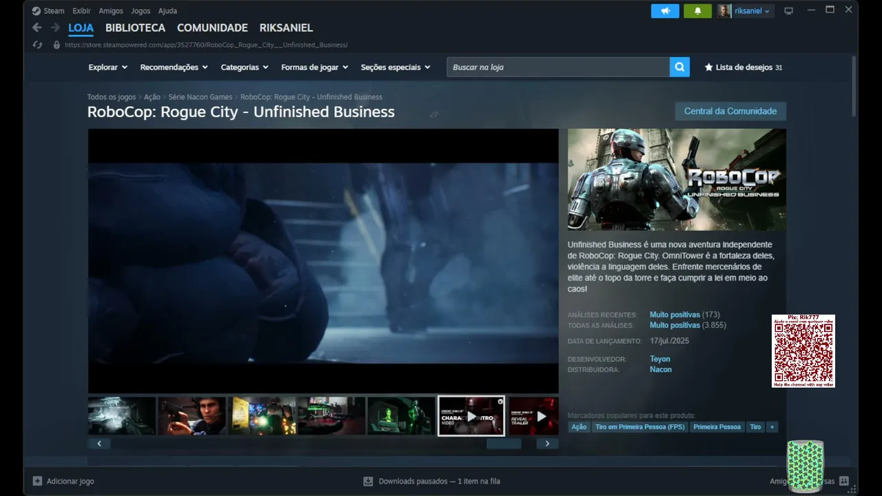This screenshot has height=496, width=882.
Task: Open all reviews Muito positivas (3.855)
Action: (688, 325)
